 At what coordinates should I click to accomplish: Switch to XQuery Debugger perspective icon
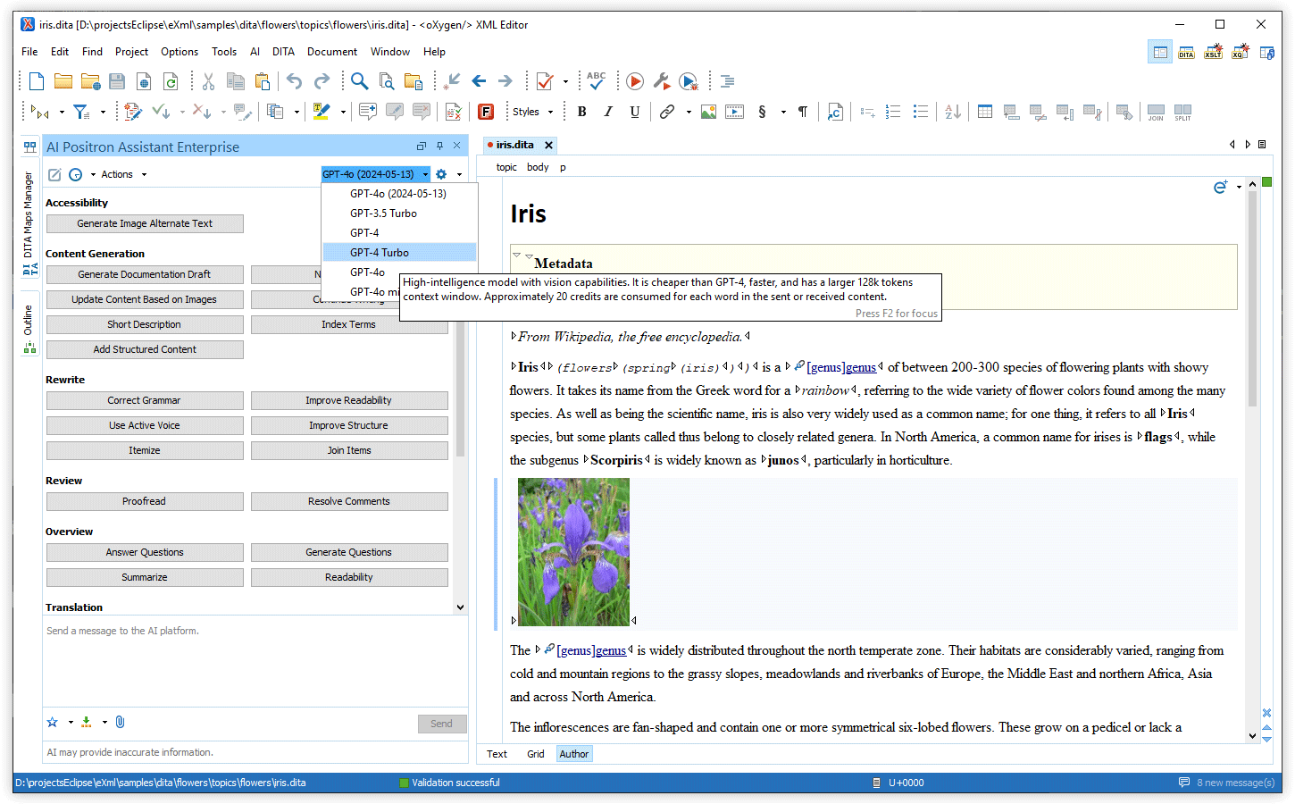tap(1240, 53)
